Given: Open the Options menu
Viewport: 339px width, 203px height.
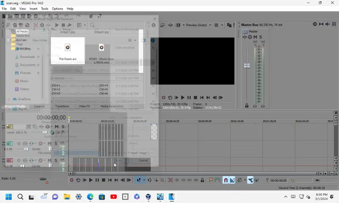Looking at the screenshot, I should click(57, 9).
